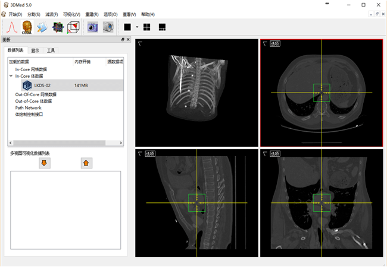This screenshot has height=267, width=387.
Task: Click the CUDA skull rendering icon
Action: tap(27, 27)
